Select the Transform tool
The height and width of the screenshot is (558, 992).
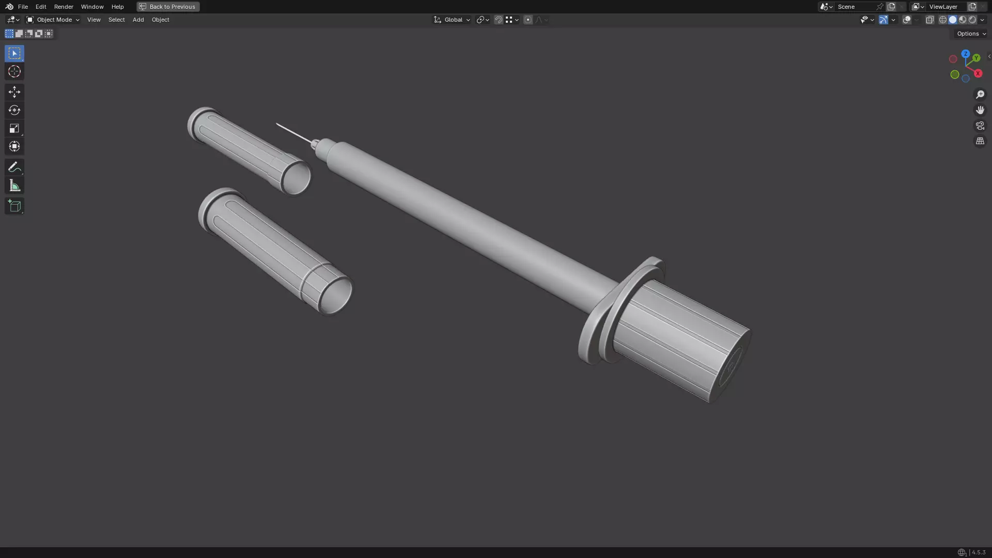click(14, 146)
